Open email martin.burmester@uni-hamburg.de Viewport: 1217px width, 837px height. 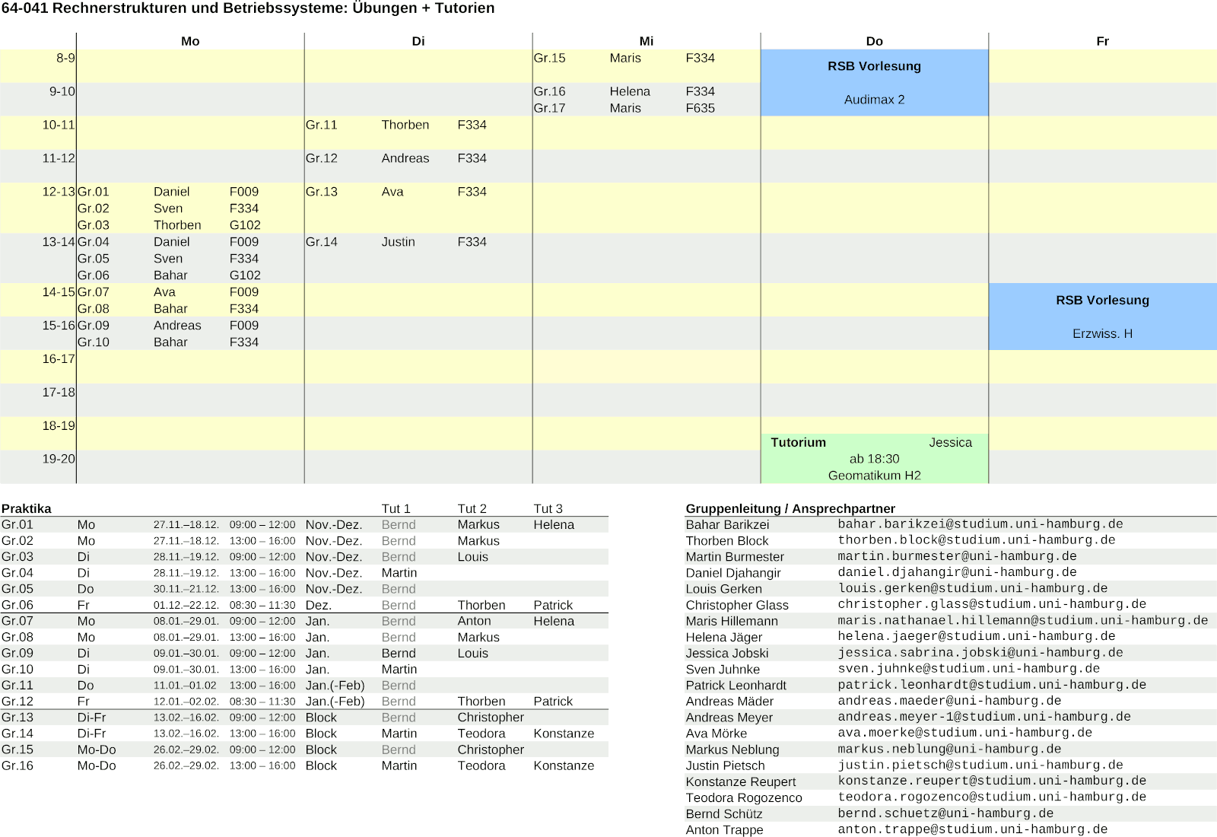958,556
